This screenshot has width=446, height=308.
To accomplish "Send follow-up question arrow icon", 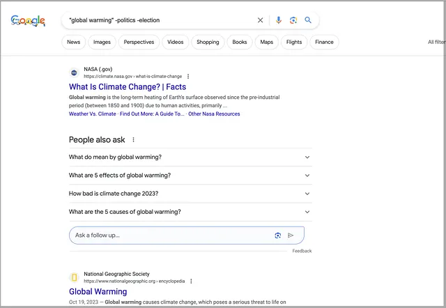I will click(x=291, y=236).
